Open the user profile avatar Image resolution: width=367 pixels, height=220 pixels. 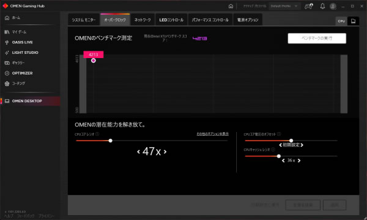pyautogui.click(x=333, y=6)
